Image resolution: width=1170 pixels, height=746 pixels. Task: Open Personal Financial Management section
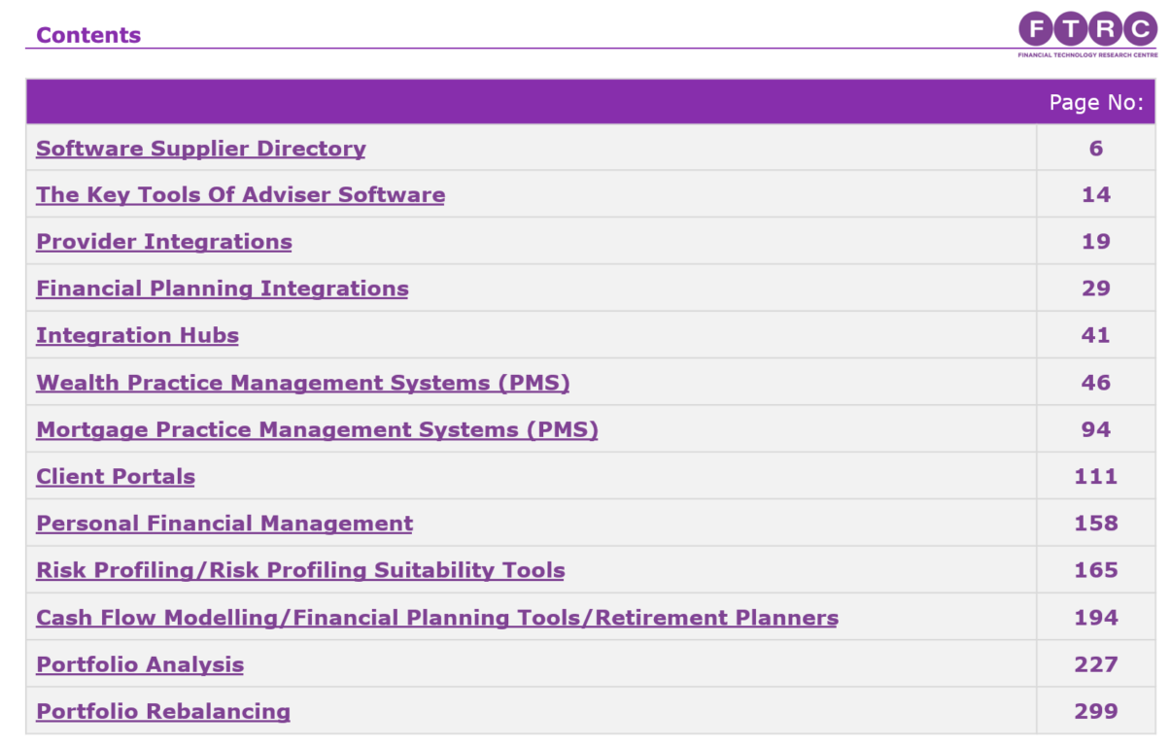(224, 523)
